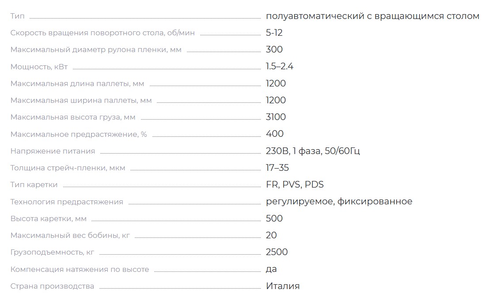This screenshot has width=492, height=301.
Task: Click the load height value '3100'
Action: 276,117
